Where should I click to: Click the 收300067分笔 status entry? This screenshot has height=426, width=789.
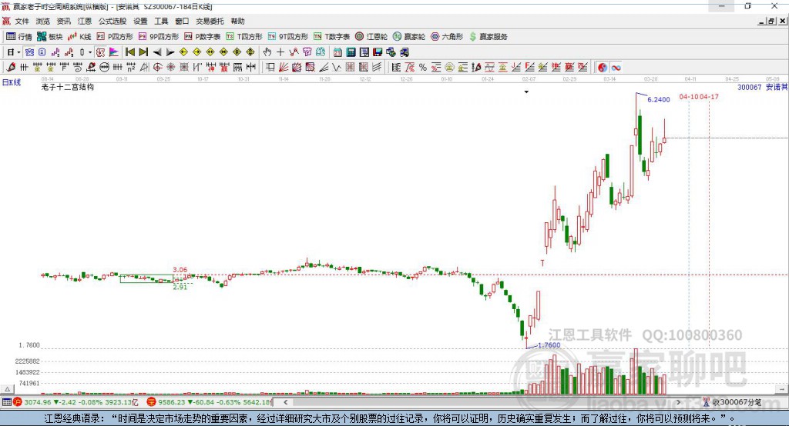point(733,402)
